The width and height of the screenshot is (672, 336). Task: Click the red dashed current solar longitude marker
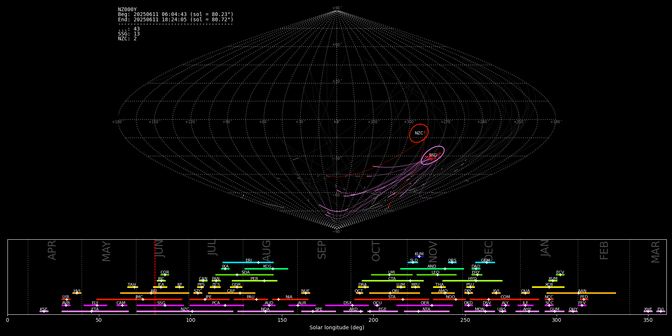pos(155,277)
